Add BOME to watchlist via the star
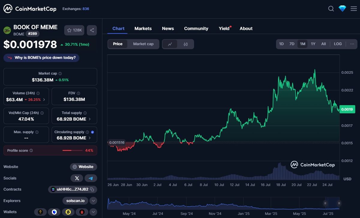 coord(74,30)
